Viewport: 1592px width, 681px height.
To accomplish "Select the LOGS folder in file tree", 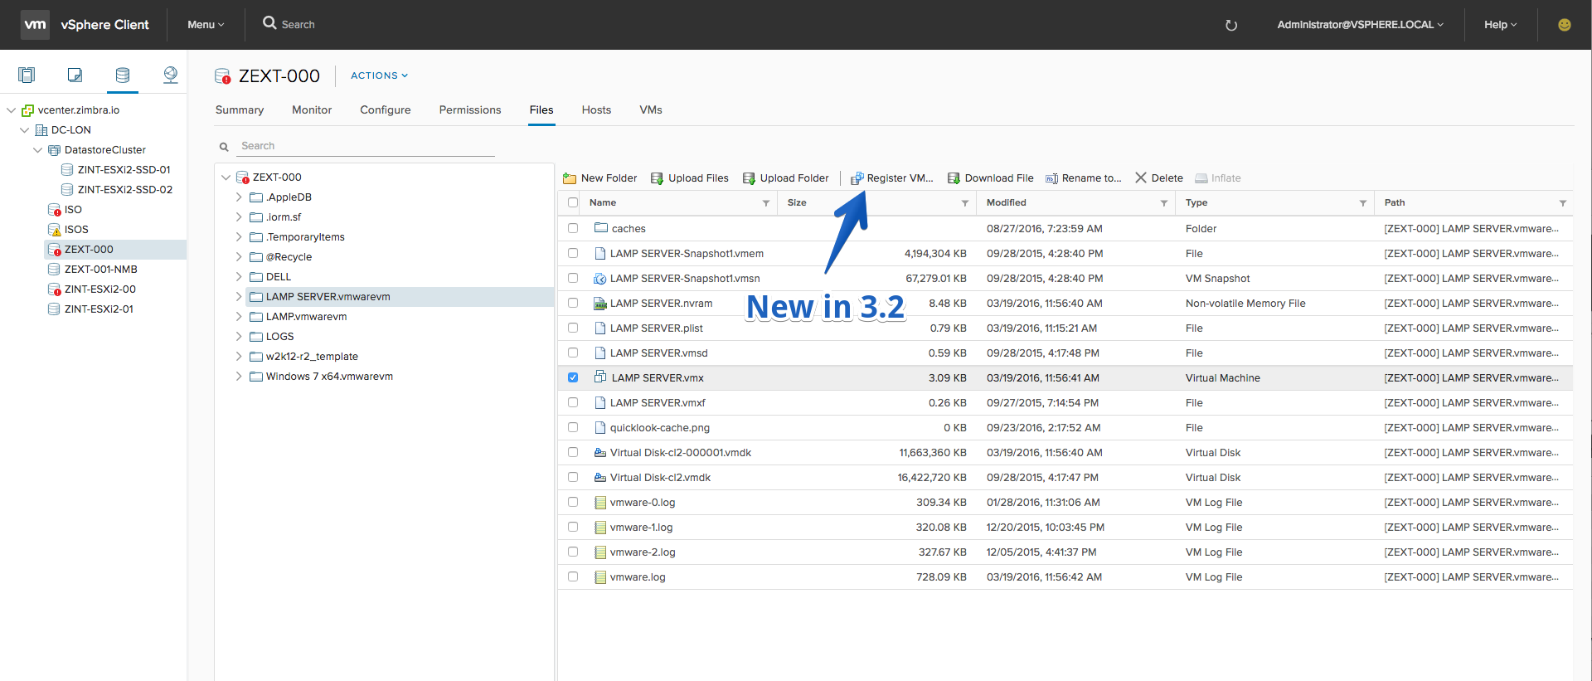I will [x=279, y=337].
